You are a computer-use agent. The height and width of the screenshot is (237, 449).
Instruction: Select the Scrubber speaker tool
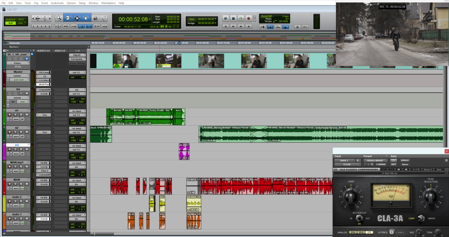click(95, 18)
